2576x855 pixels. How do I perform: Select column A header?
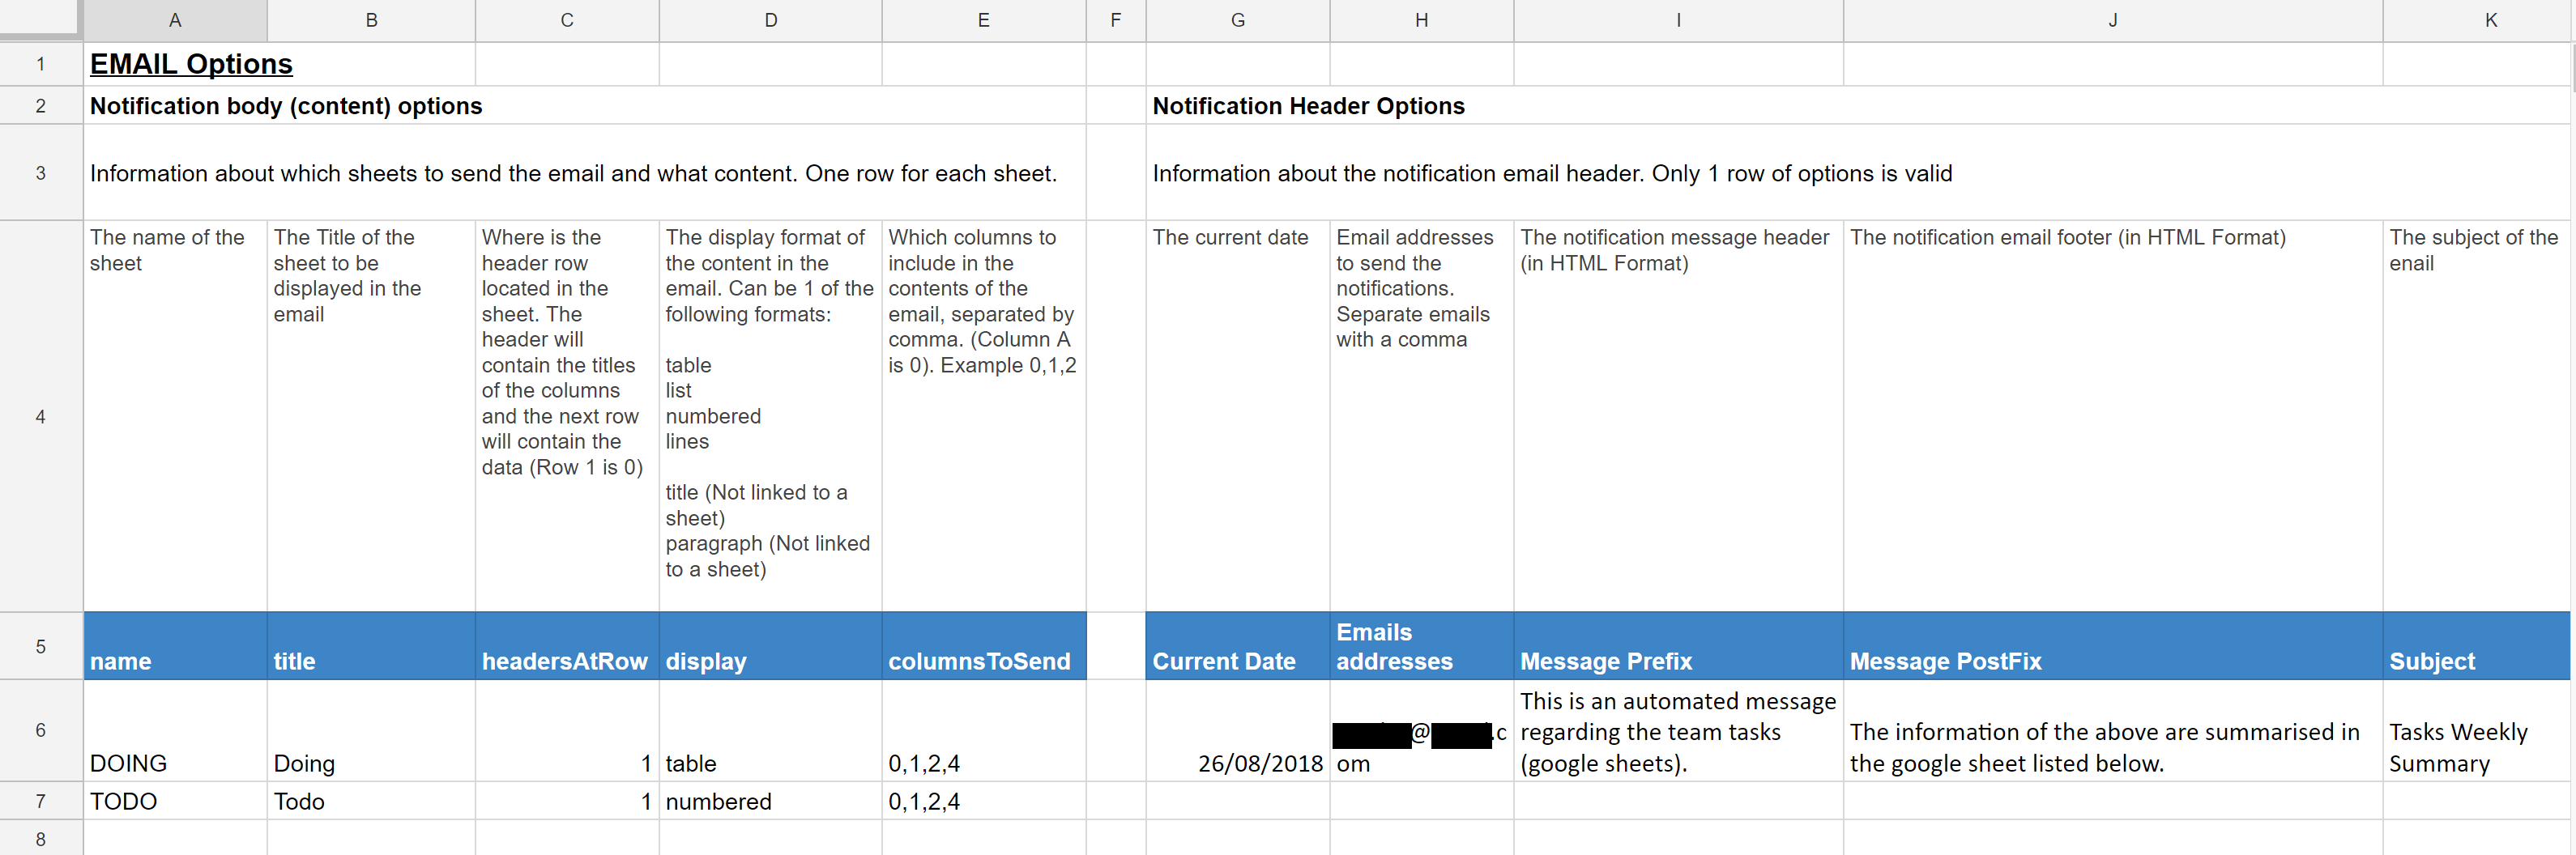pyautogui.click(x=175, y=20)
